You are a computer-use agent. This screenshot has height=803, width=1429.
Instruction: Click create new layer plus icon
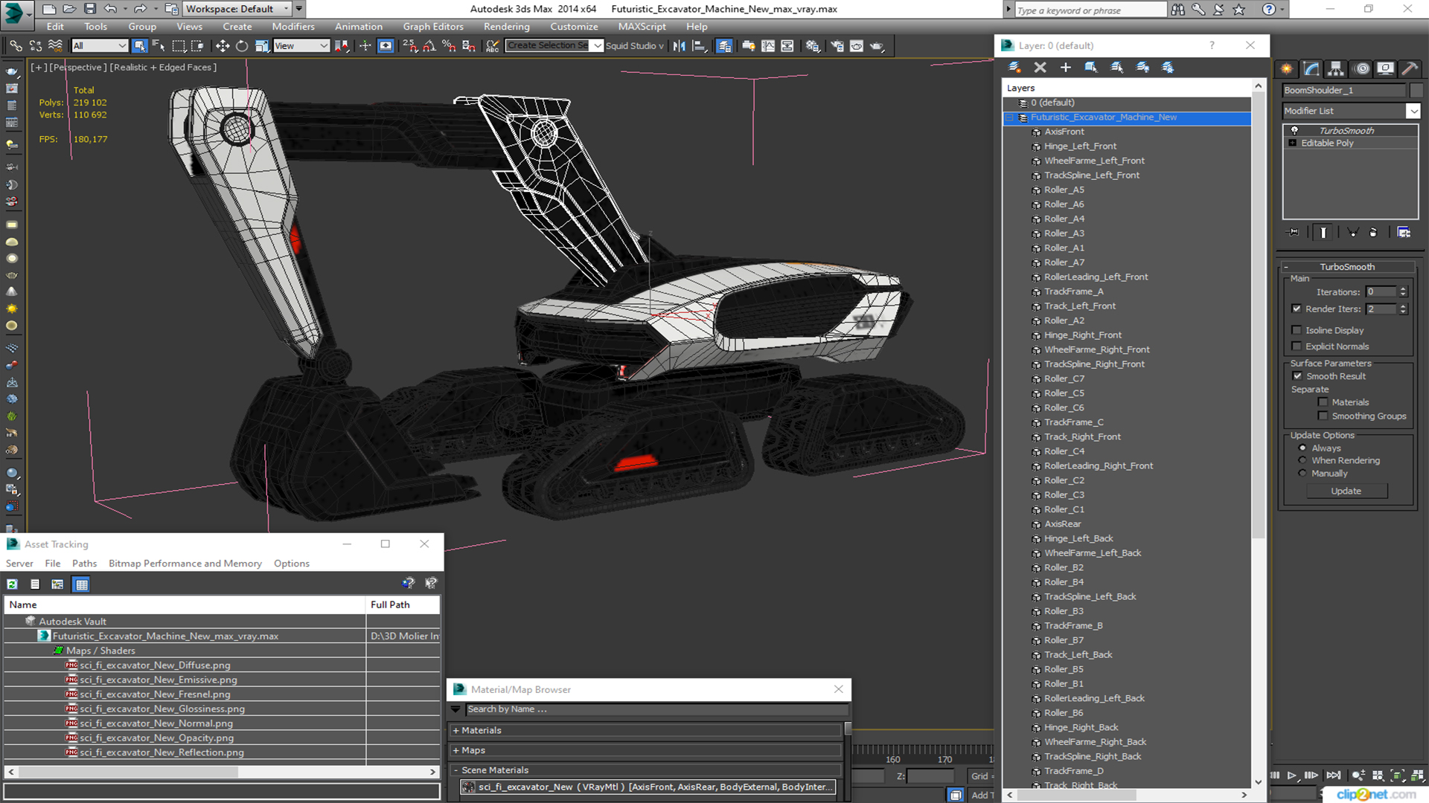pos(1065,68)
